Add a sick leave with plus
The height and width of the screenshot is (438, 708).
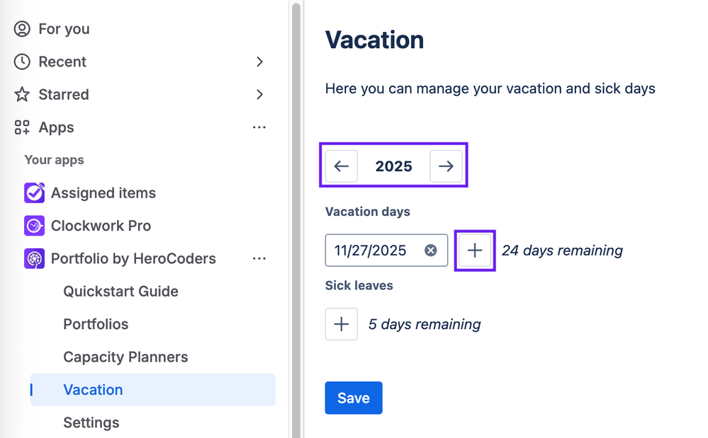[341, 324]
